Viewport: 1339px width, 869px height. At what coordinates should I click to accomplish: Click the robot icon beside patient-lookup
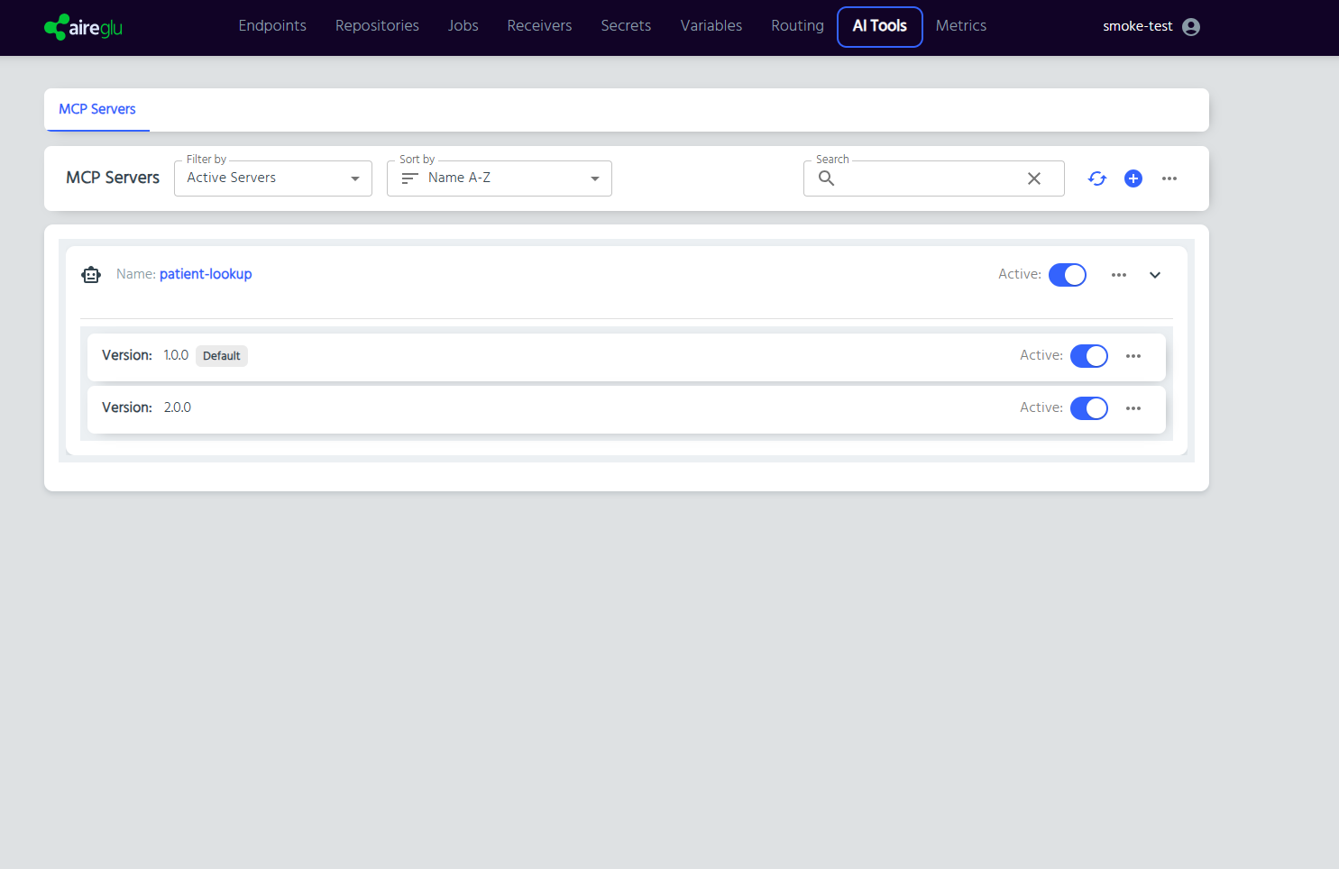(x=91, y=275)
